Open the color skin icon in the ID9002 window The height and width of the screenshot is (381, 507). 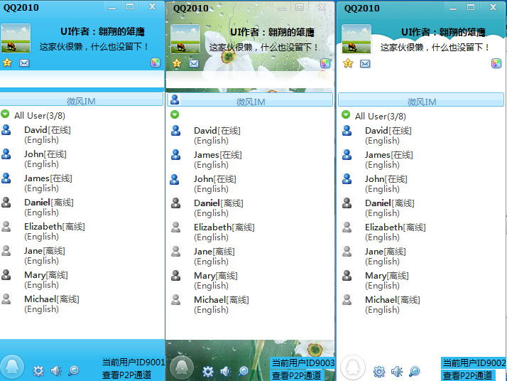pyautogui.click(x=496, y=63)
